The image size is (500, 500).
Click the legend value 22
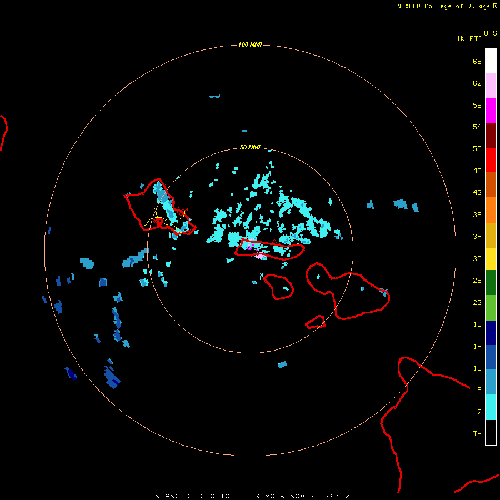[477, 302]
